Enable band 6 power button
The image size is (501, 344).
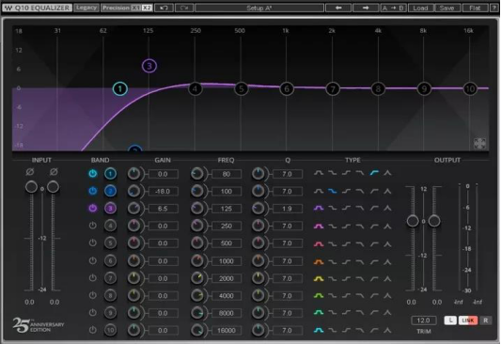point(93,260)
